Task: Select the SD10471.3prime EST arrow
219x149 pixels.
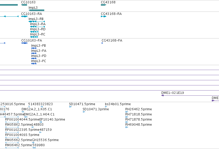Action: [84, 112]
